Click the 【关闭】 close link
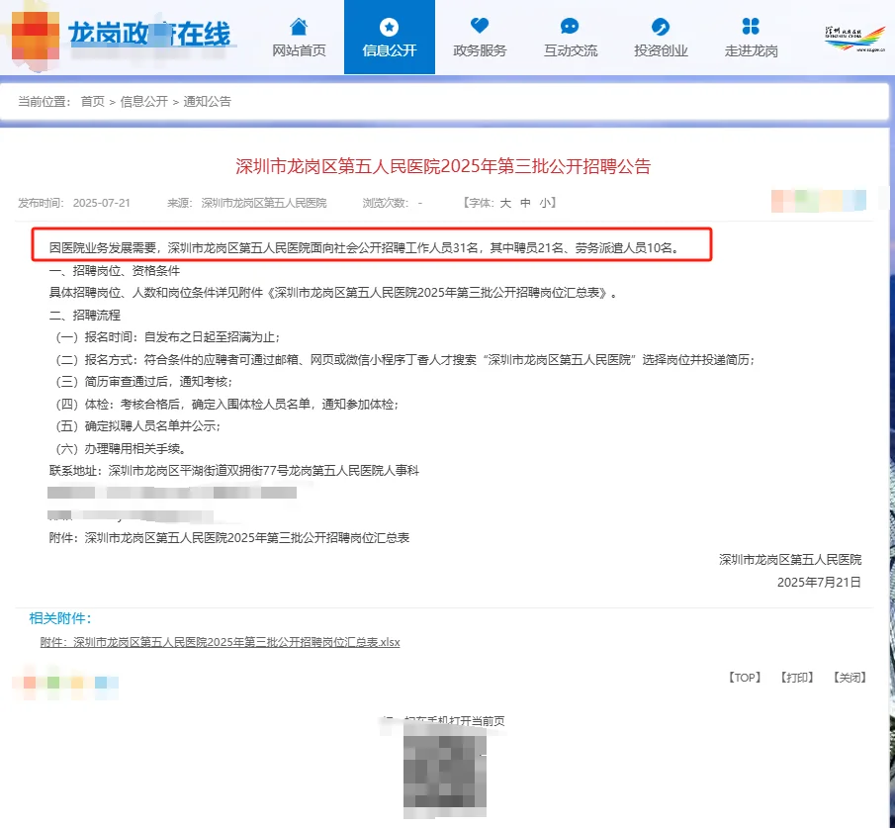Viewport: 895px width, 828px height. 850,678
